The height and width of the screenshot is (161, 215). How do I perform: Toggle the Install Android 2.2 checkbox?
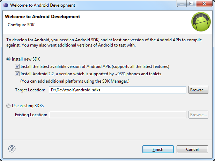click(x=17, y=74)
